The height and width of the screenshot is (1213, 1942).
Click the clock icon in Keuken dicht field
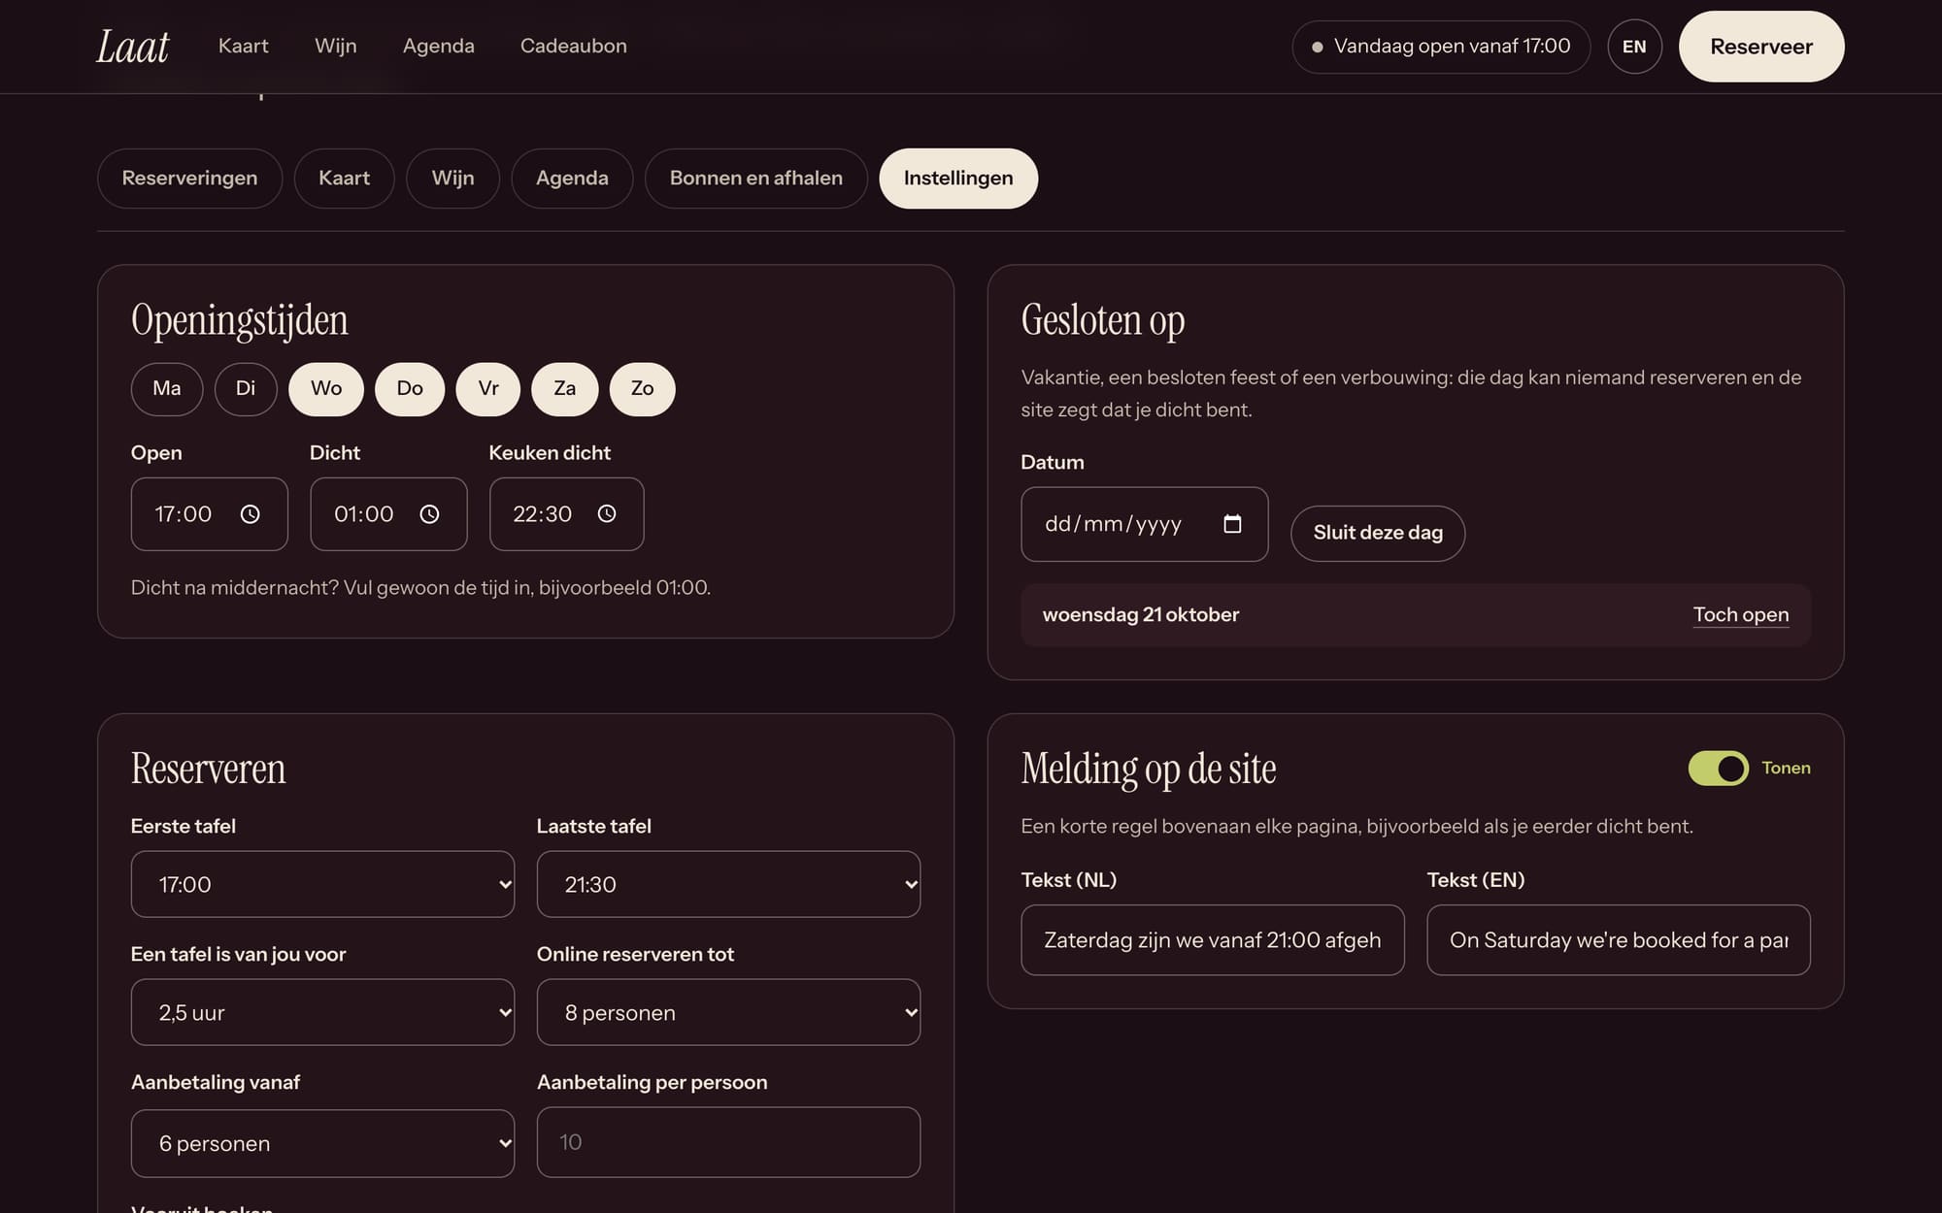[x=607, y=513]
